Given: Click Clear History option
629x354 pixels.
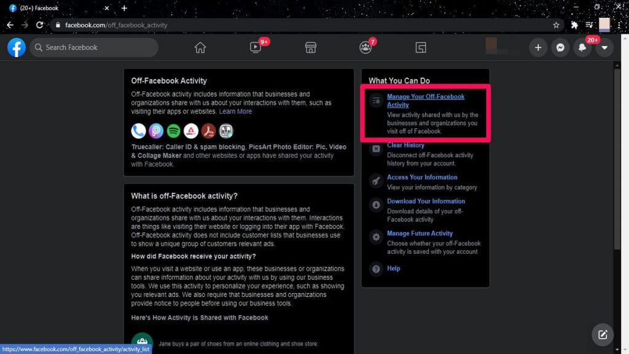Looking at the screenshot, I should coord(405,144).
